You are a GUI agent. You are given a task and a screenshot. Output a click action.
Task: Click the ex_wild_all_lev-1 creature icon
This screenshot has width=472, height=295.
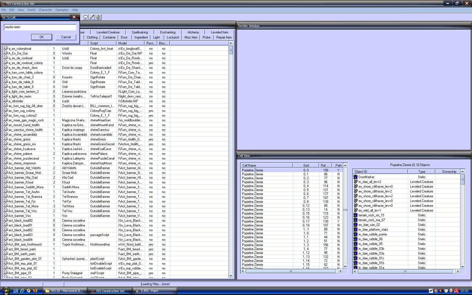pos(355,210)
